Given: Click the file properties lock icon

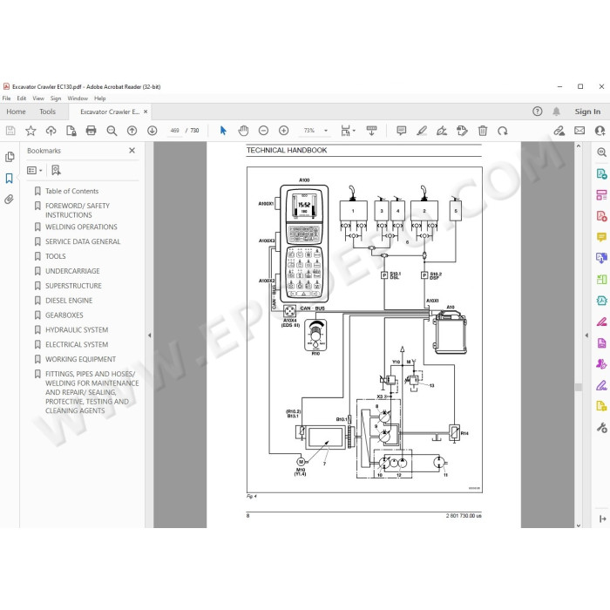Looking at the screenshot, I should click(71, 131).
